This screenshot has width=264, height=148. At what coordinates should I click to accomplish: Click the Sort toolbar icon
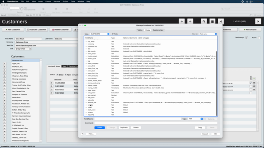pos(89,9)
